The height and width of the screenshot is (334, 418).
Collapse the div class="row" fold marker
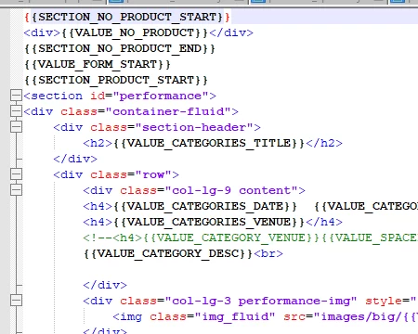coord(16,174)
